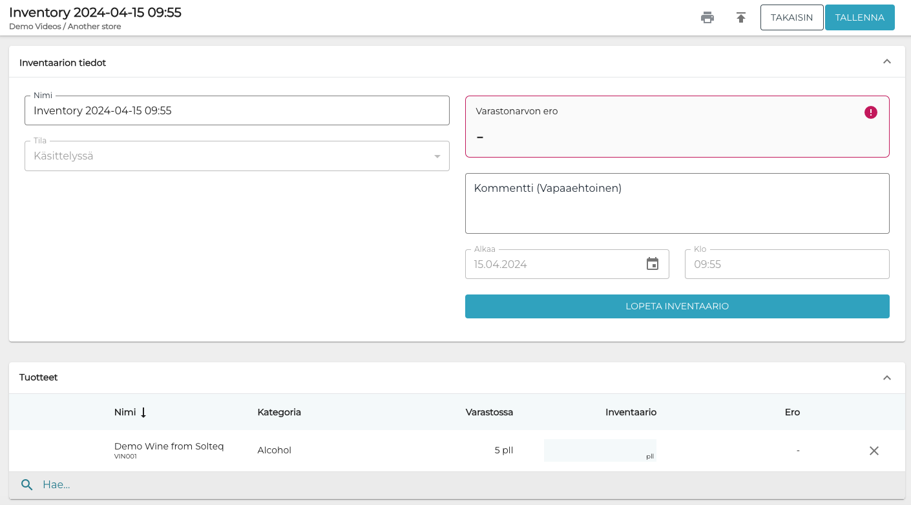This screenshot has width=911, height=505.
Task: Collapse the Inventaarion tiedot section
Action: click(x=887, y=62)
